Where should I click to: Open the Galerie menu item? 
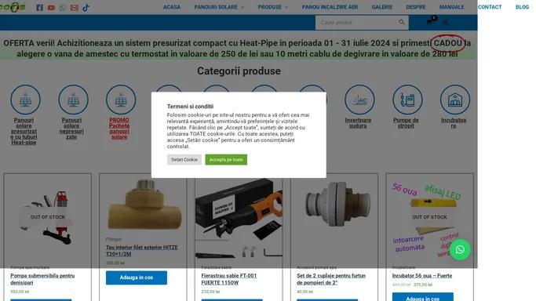[x=382, y=7]
